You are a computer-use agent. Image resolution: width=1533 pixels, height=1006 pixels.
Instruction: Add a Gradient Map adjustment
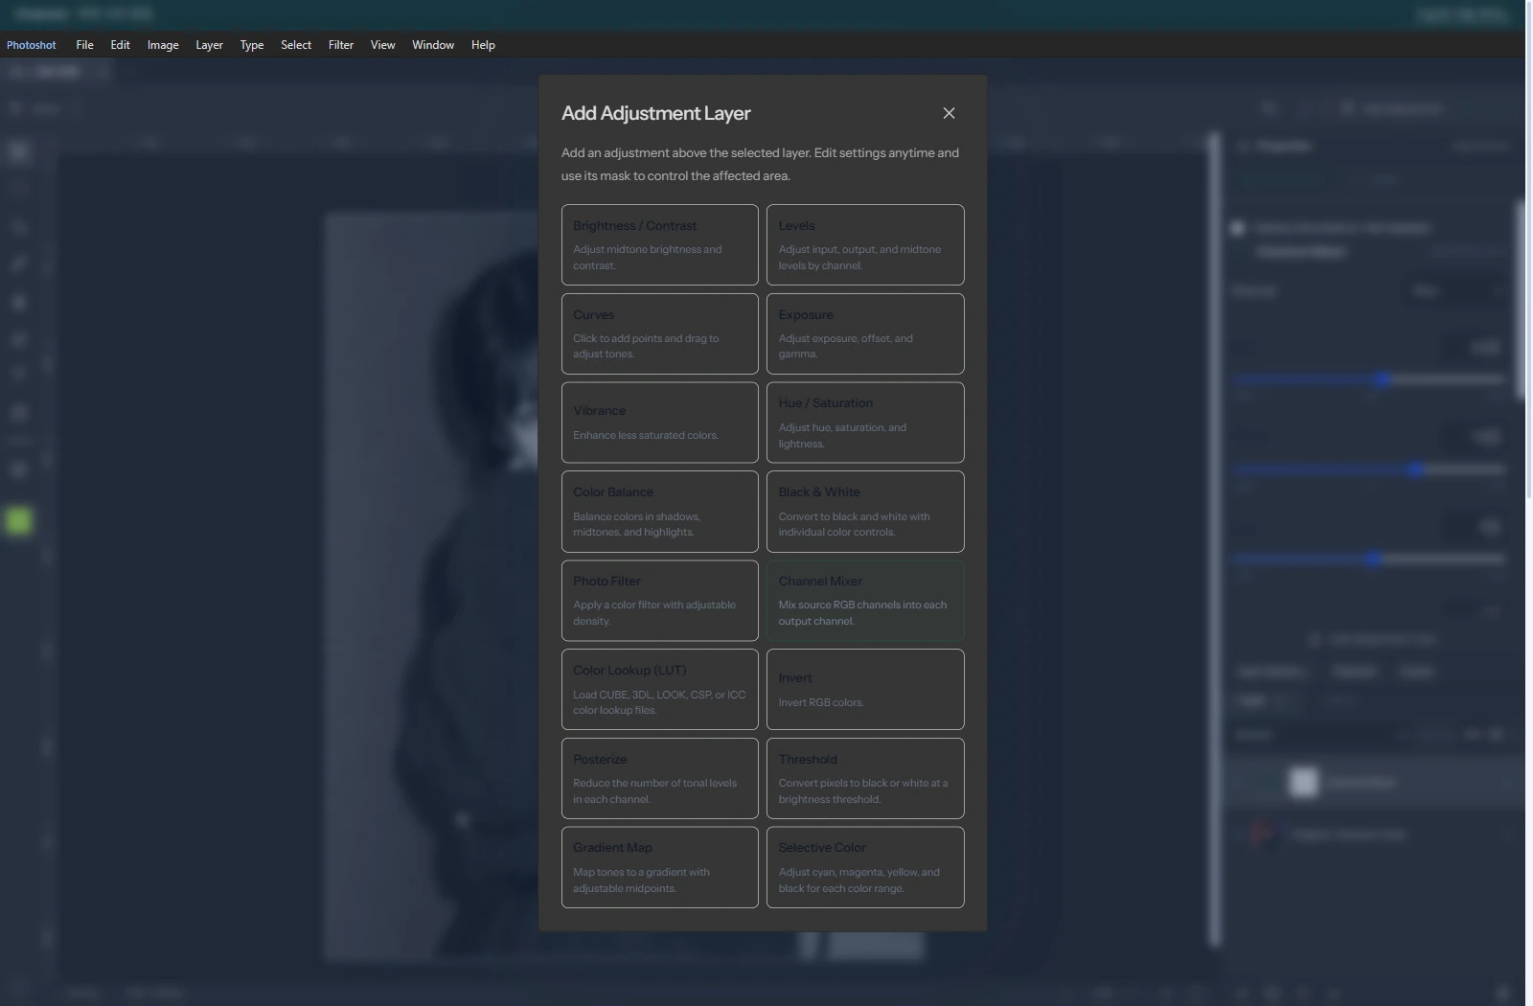[x=659, y=867]
